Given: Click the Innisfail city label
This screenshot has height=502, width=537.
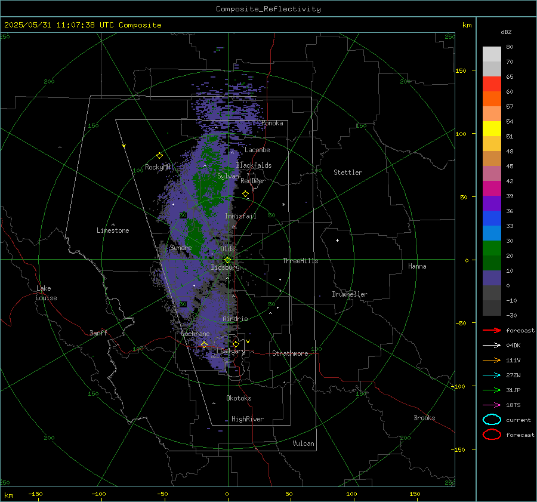Looking at the screenshot, I should [x=240, y=216].
